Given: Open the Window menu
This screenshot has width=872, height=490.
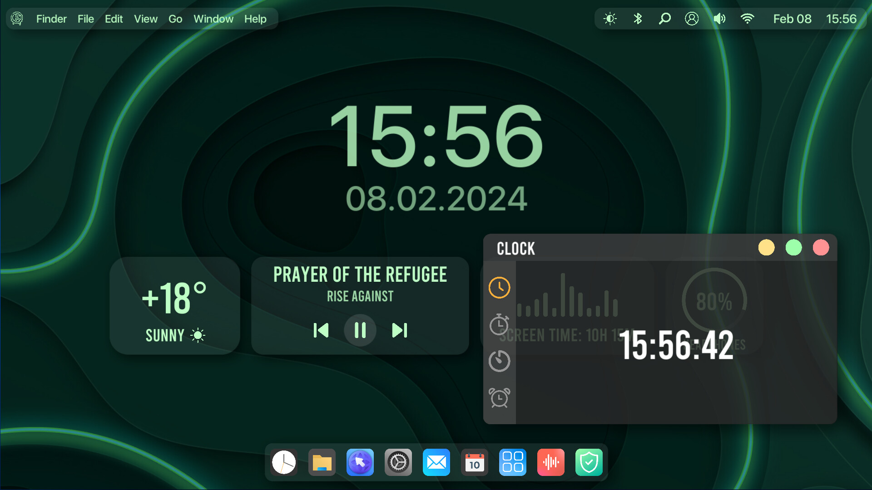Looking at the screenshot, I should click(x=213, y=19).
